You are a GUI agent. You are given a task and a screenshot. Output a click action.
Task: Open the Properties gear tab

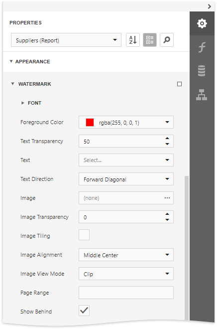(202, 23)
